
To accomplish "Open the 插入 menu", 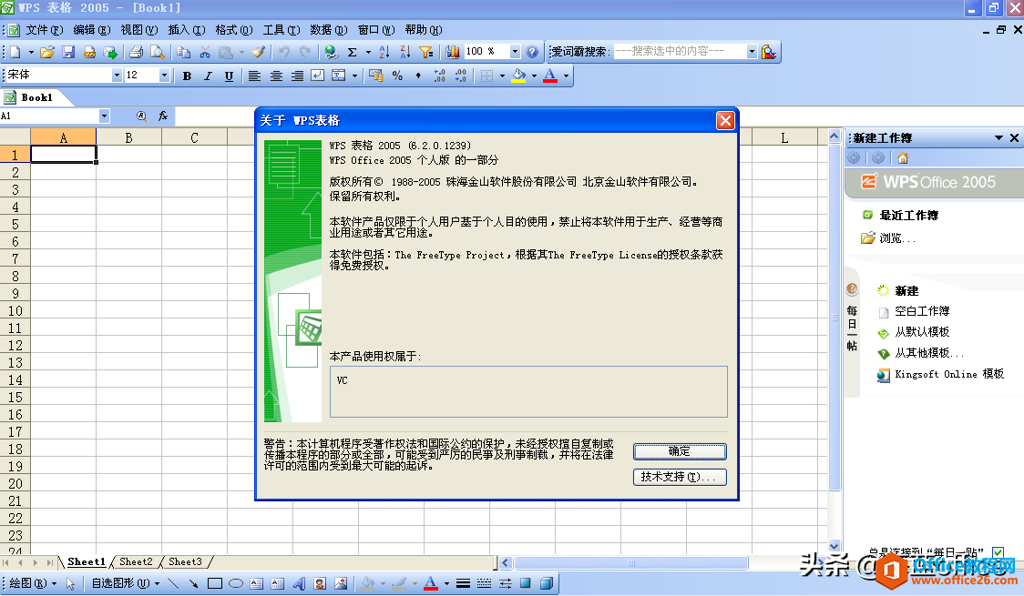I will [186, 30].
